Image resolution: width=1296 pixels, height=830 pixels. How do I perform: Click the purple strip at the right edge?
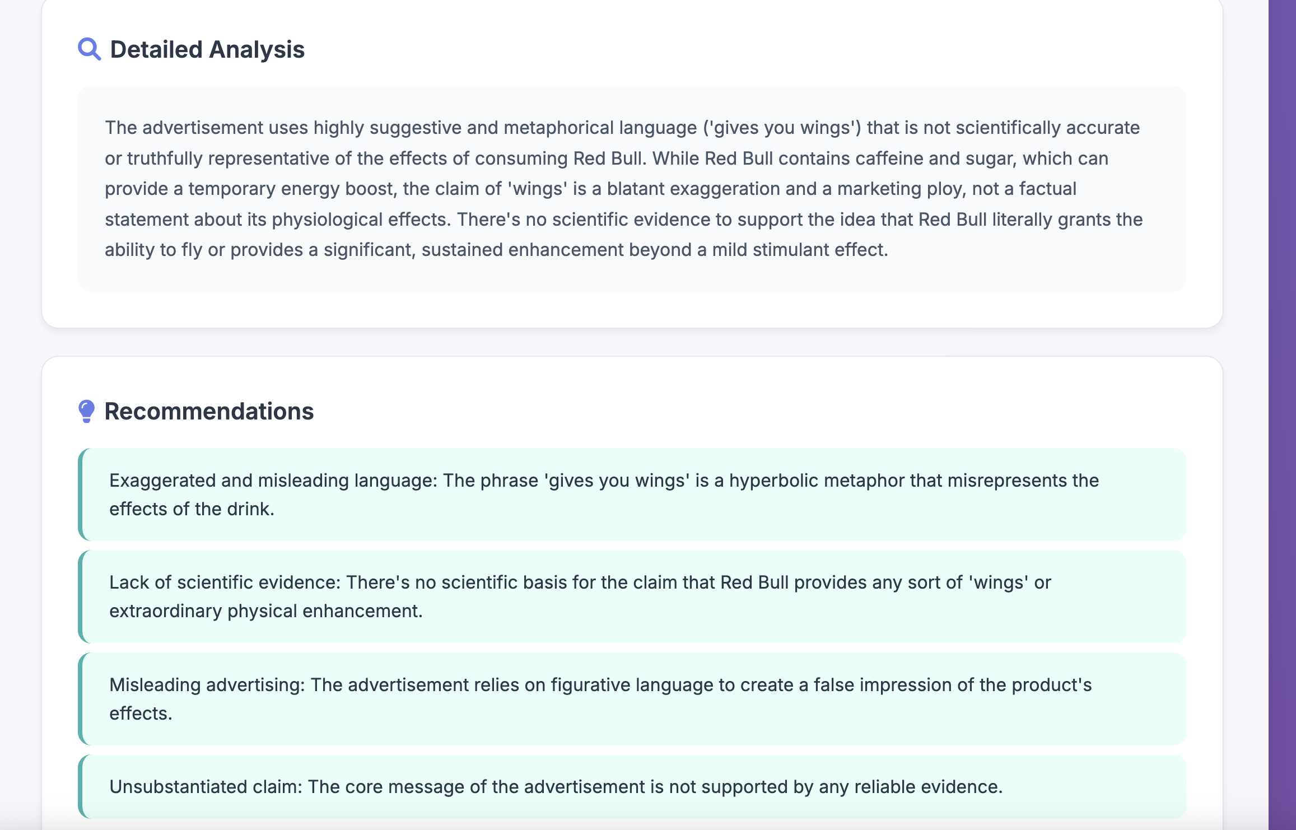(x=1282, y=415)
